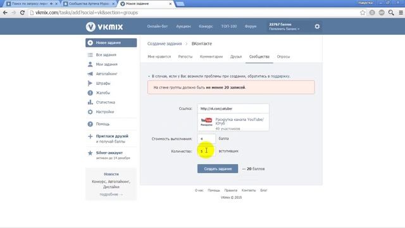Open Конкурс in the header
405x228 pixels.
click(206, 27)
